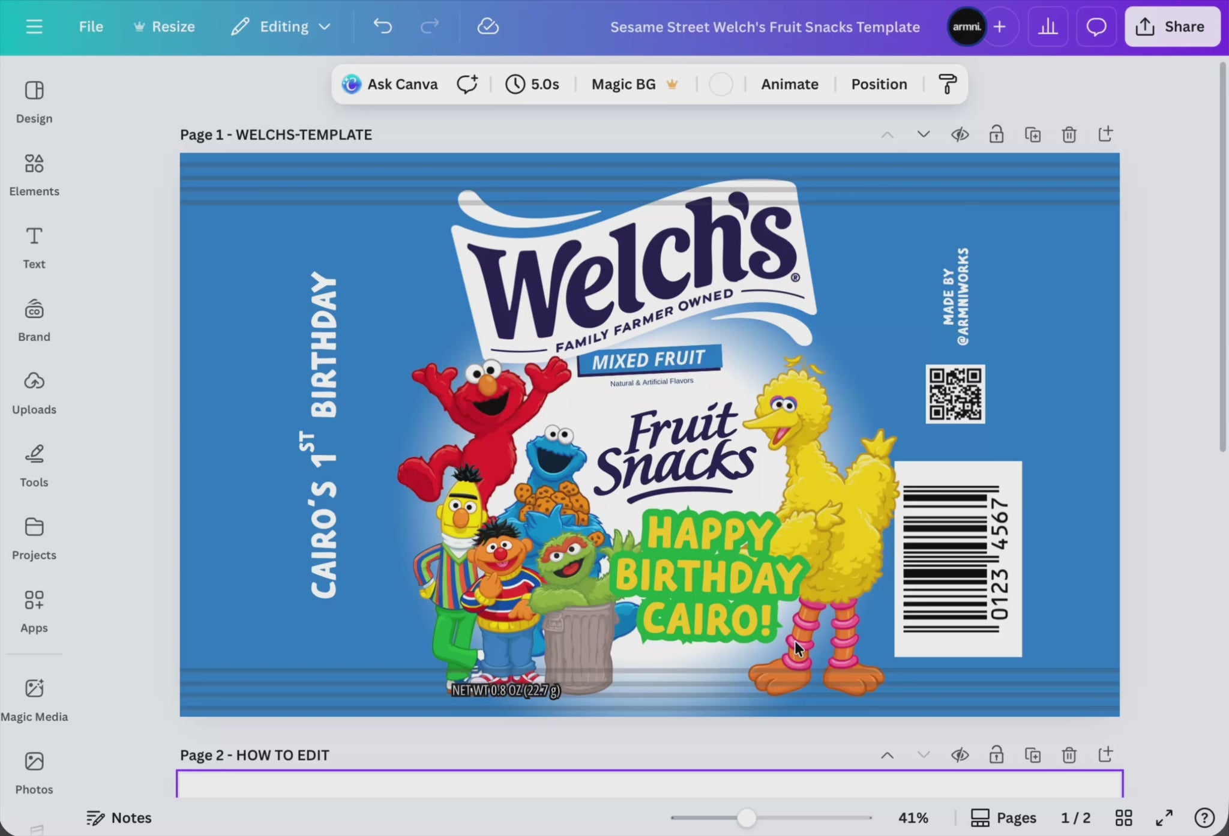The image size is (1229, 836).
Task: Open the Brand kit panel
Action: pyautogui.click(x=34, y=318)
